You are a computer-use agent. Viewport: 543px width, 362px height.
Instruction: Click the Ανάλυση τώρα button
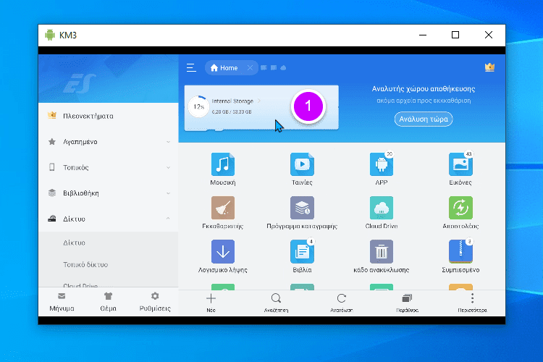coord(424,119)
